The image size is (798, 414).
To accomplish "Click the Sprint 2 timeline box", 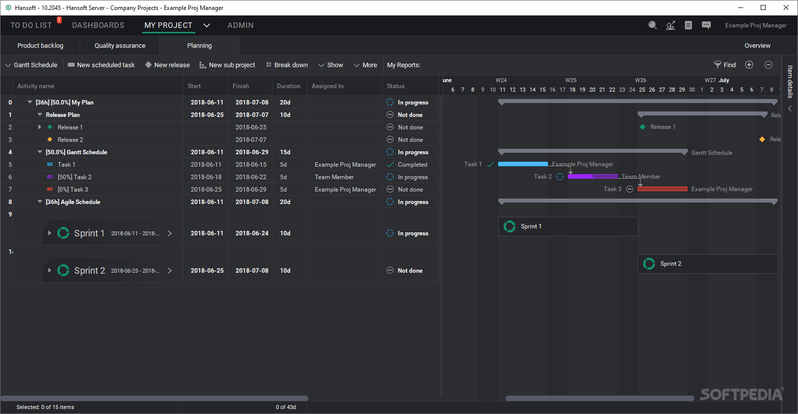I will coord(708,264).
